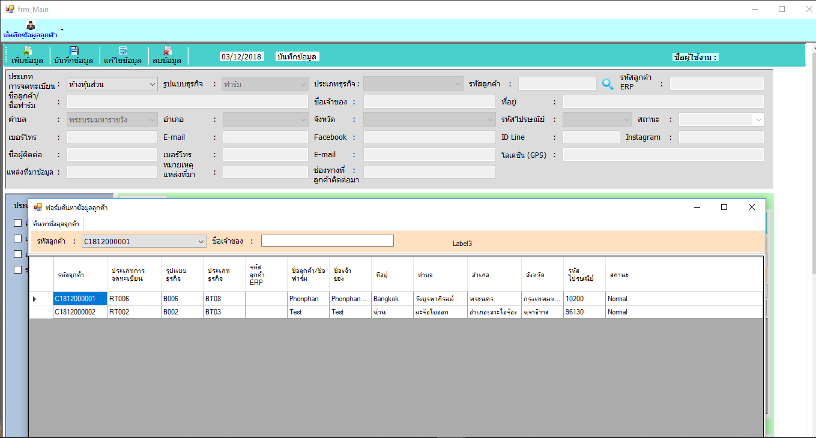Click the Facebook input field
The width and height of the screenshot is (816, 438).
[x=429, y=137]
